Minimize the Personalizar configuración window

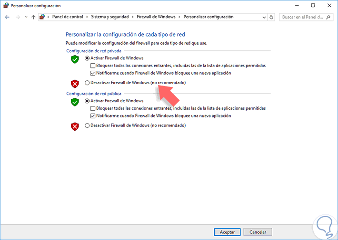pyautogui.click(x=297, y=5)
